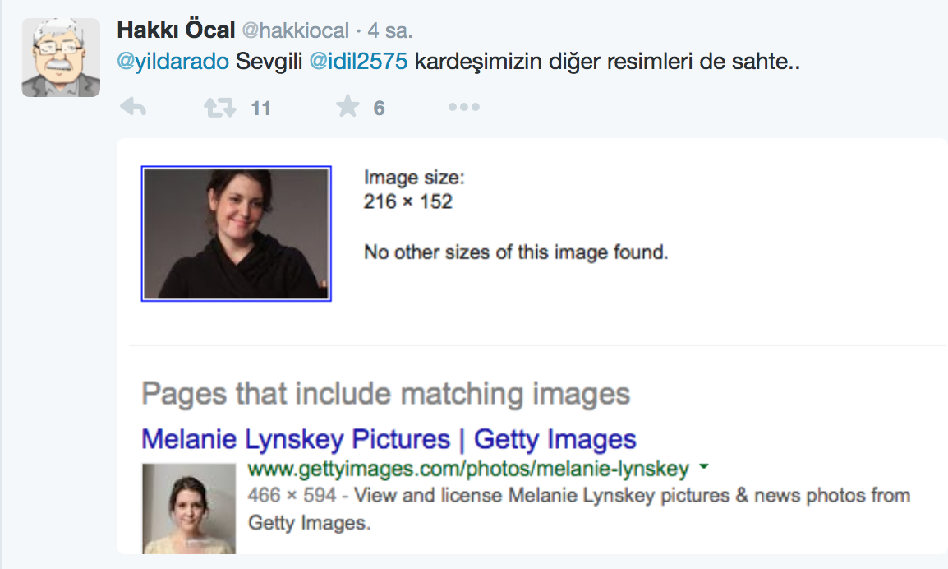Retweet this tweet using the retweet icon

point(219,107)
